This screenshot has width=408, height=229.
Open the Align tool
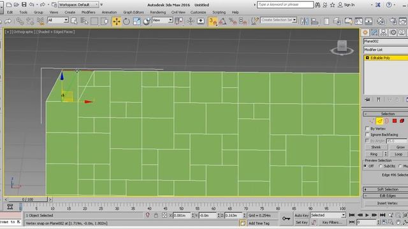tap(314, 21)
